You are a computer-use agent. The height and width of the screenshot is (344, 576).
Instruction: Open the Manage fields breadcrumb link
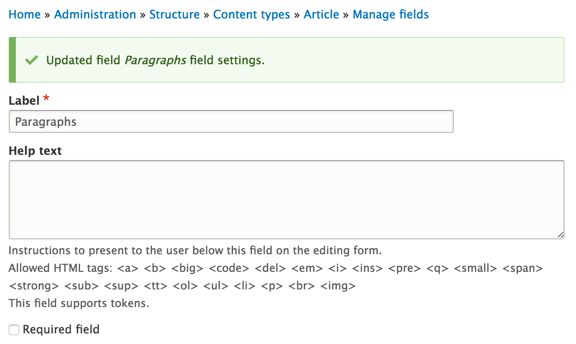point(391,15)
